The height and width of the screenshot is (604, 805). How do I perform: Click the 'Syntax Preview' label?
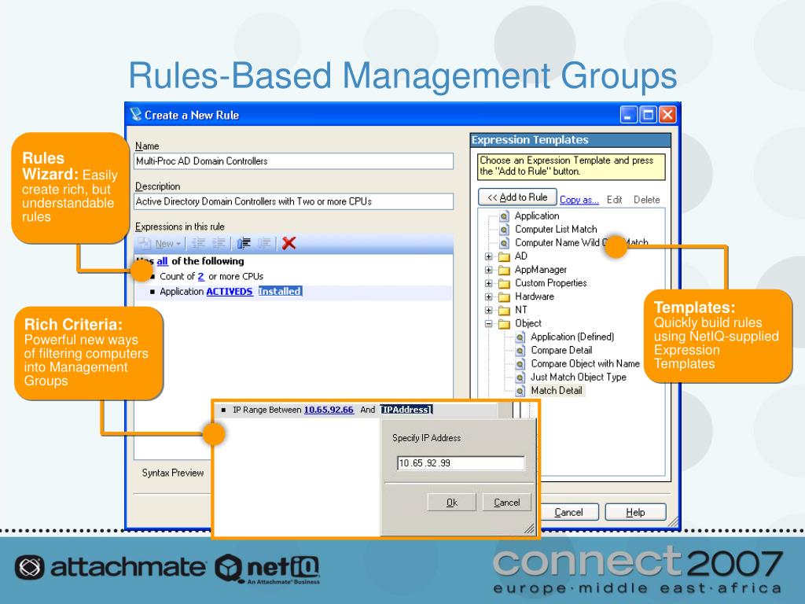[x=173, y=473]
